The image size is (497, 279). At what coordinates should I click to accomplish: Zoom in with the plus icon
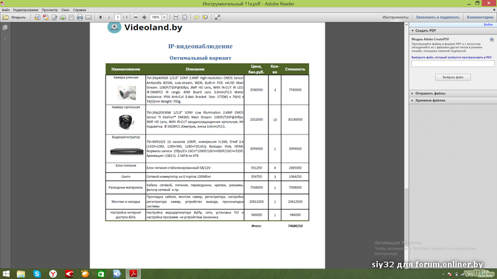click(x=144, y=17)
